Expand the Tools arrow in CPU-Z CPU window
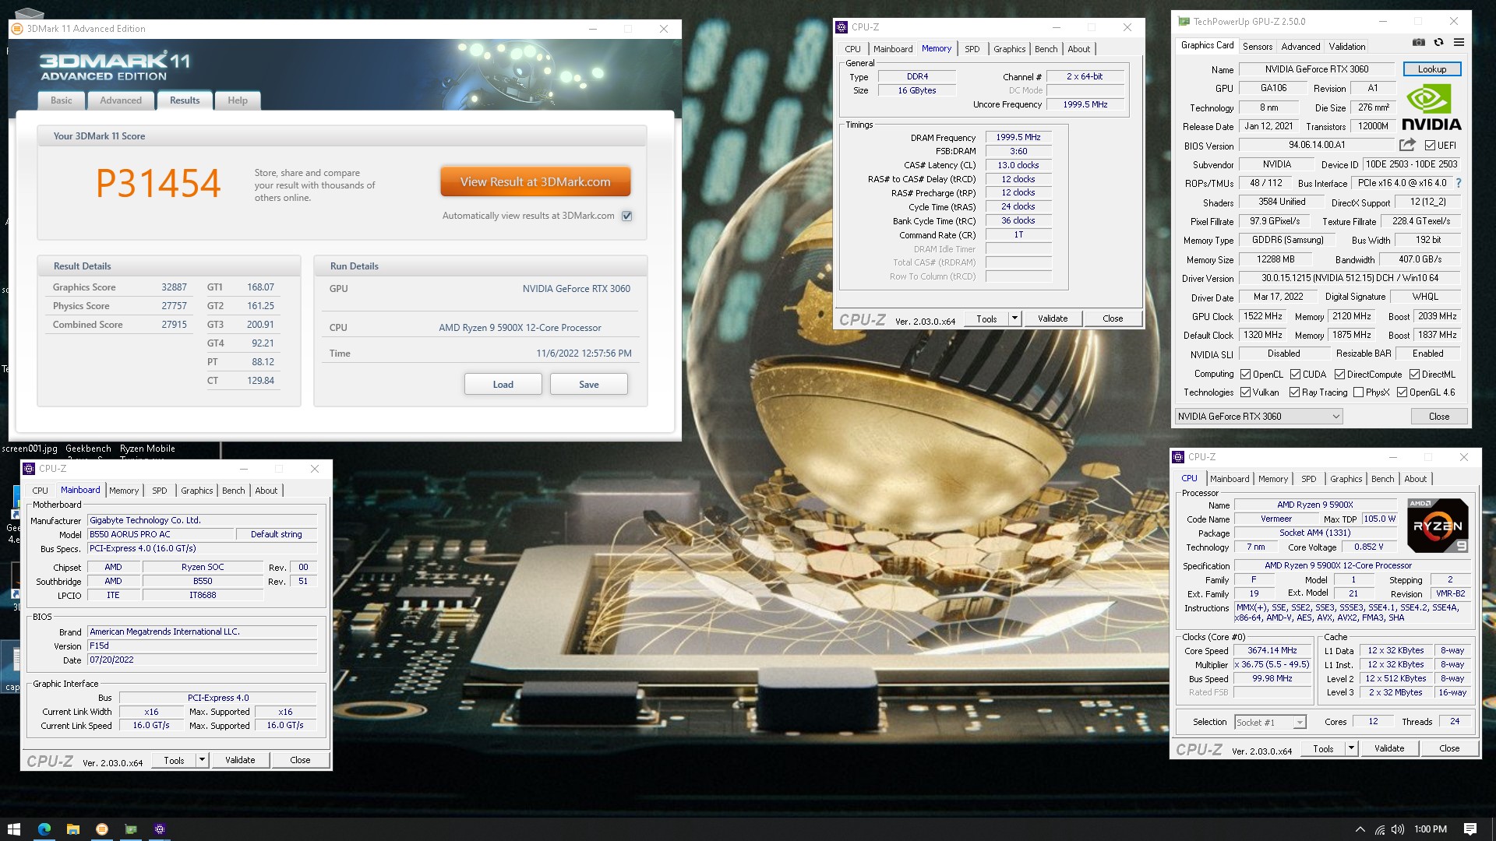This screenshot has height=841, width=1496. pos(1351,748)
